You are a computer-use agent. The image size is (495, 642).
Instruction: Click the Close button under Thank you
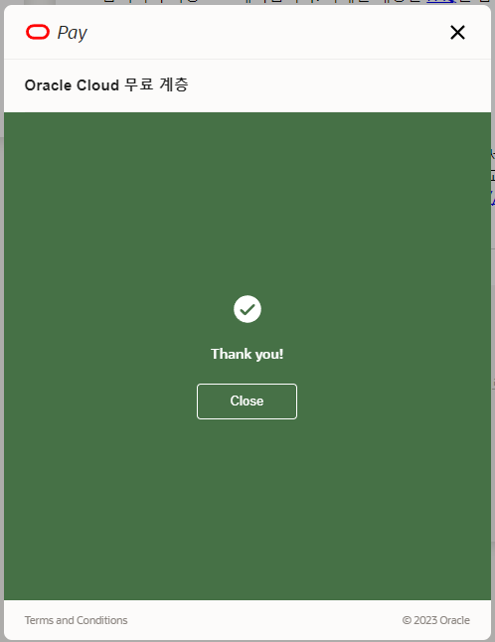click(x=247, y=401)
